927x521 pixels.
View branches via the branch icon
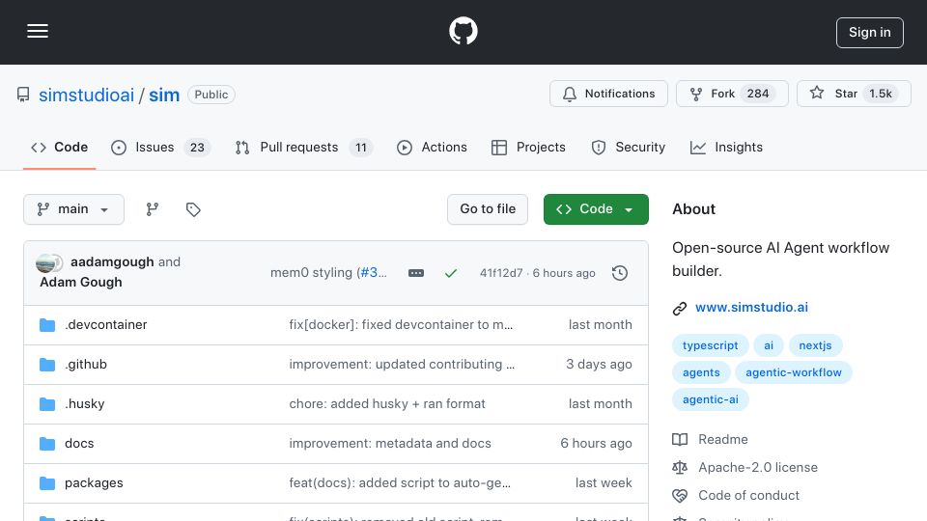coord(153,209)
